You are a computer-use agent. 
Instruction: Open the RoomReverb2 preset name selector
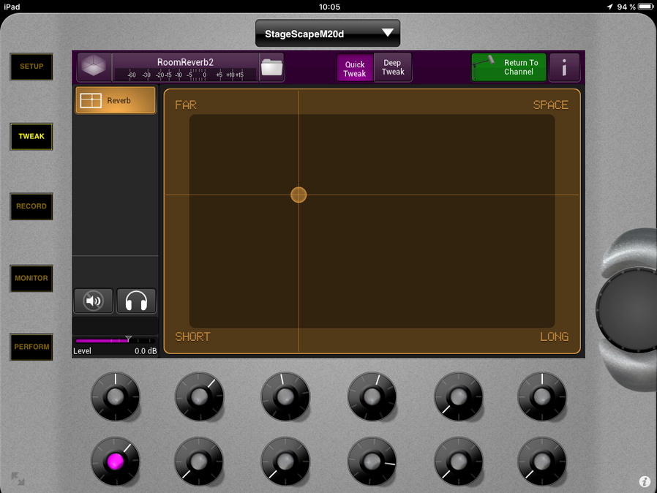point(185,63)
